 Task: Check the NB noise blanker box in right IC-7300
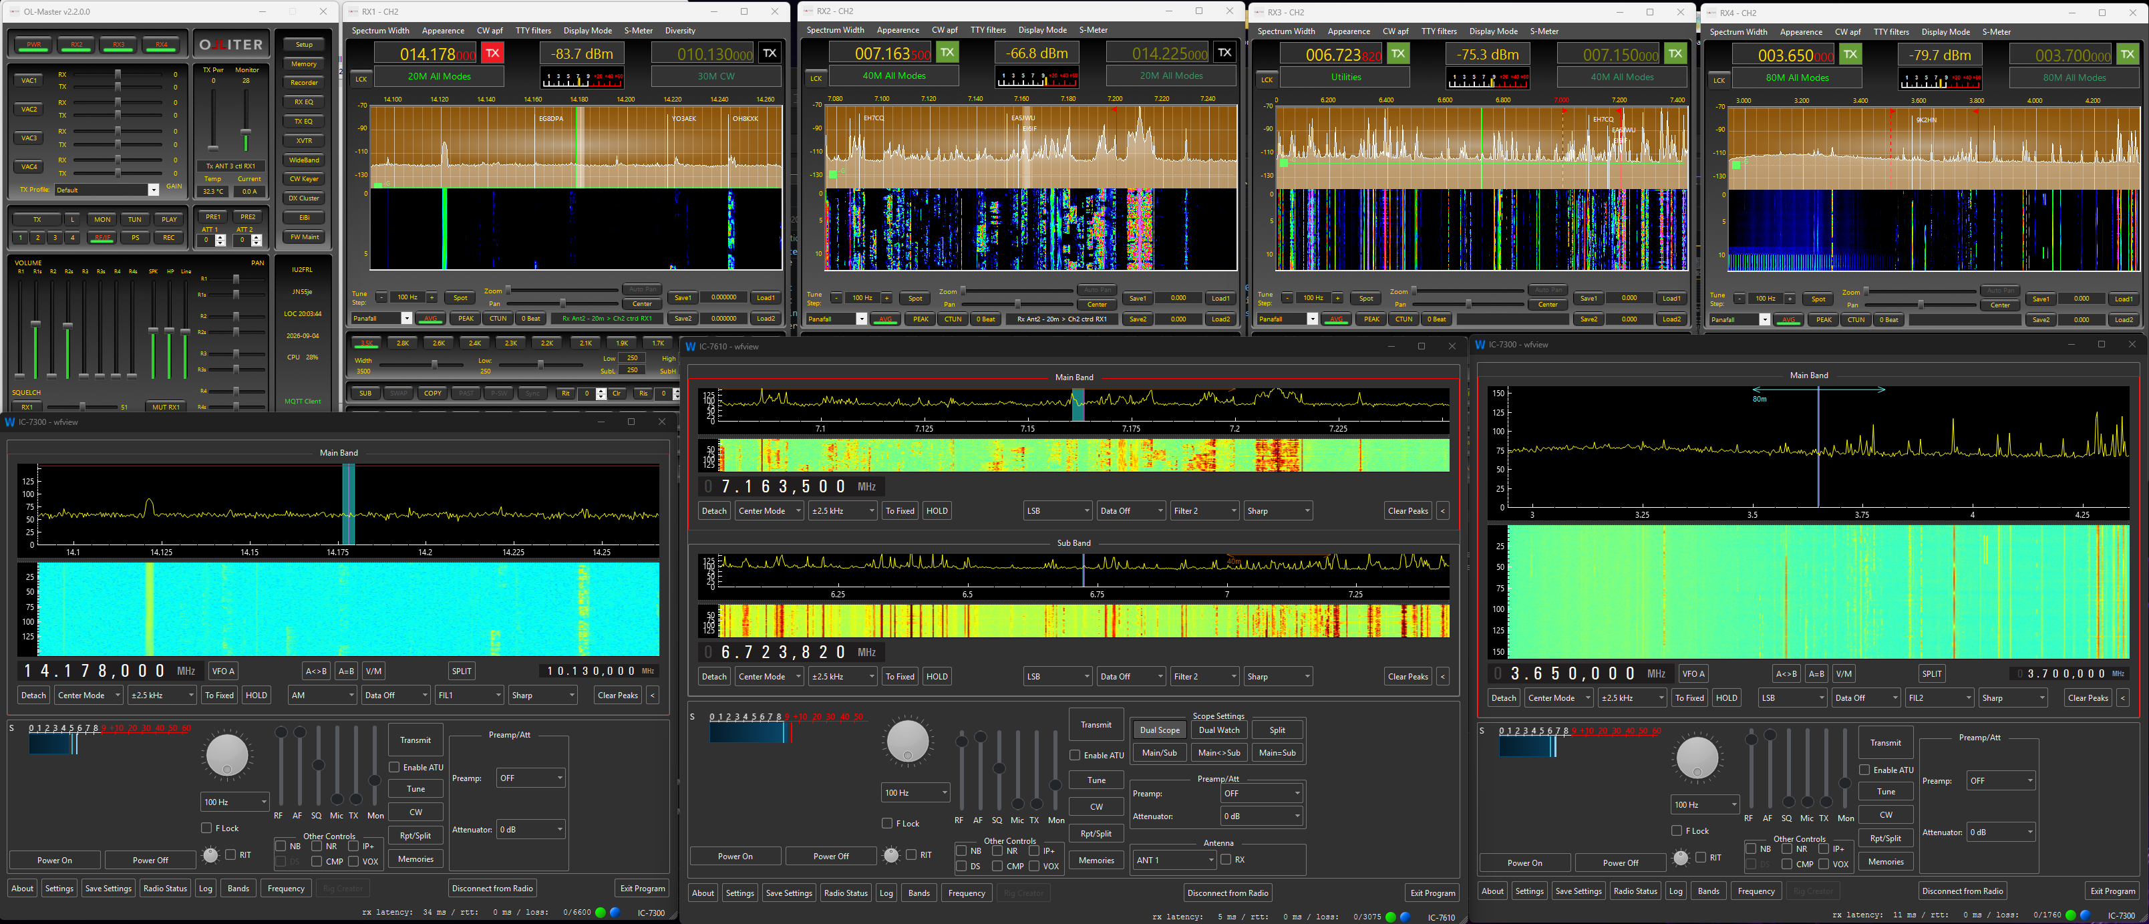1751,848
